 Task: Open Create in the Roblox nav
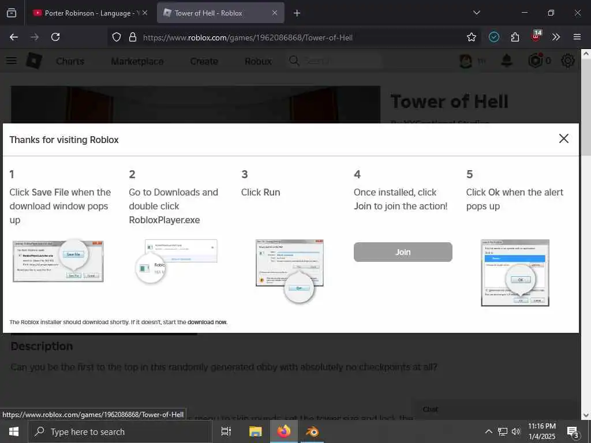(204, 61)
